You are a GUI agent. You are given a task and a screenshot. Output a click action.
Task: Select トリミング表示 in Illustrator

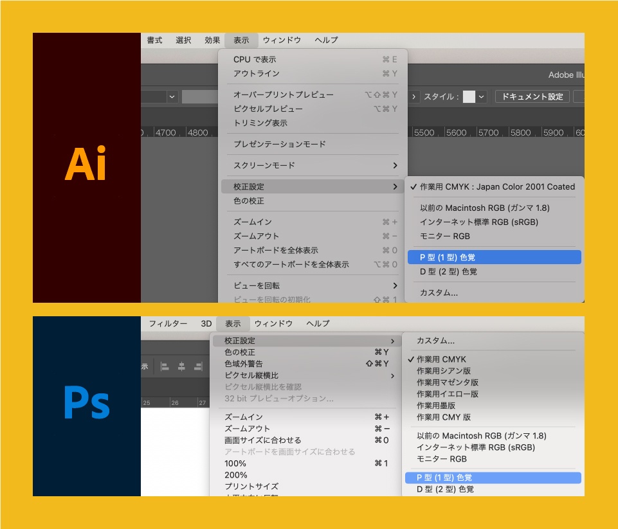[313, 123]
